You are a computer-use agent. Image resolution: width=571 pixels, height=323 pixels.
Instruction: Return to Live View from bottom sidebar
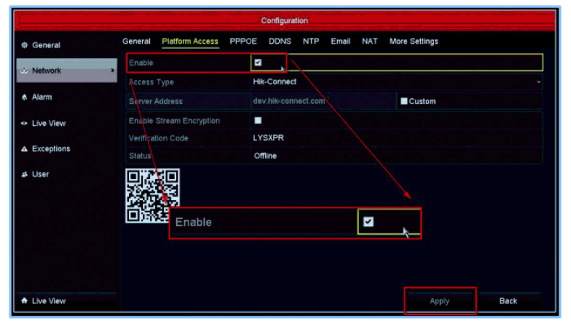(49, 301)
